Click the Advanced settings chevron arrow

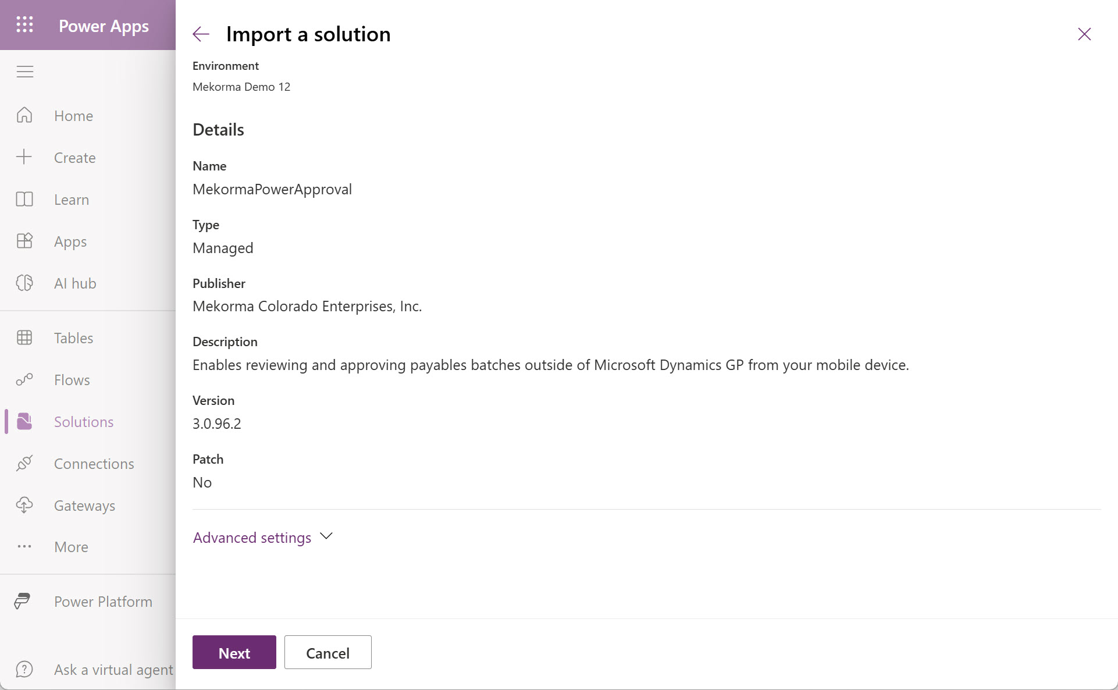click(326, 536)
